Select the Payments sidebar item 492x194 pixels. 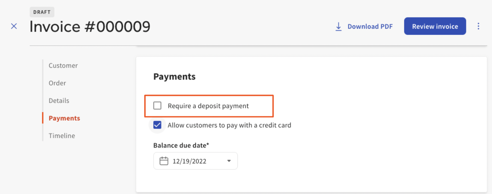point(64,118)
